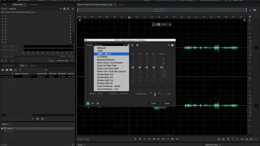Save Effects Rack preset icon
Image resolution: width=260 pixels, height=146 pixels.
(65, 9)
